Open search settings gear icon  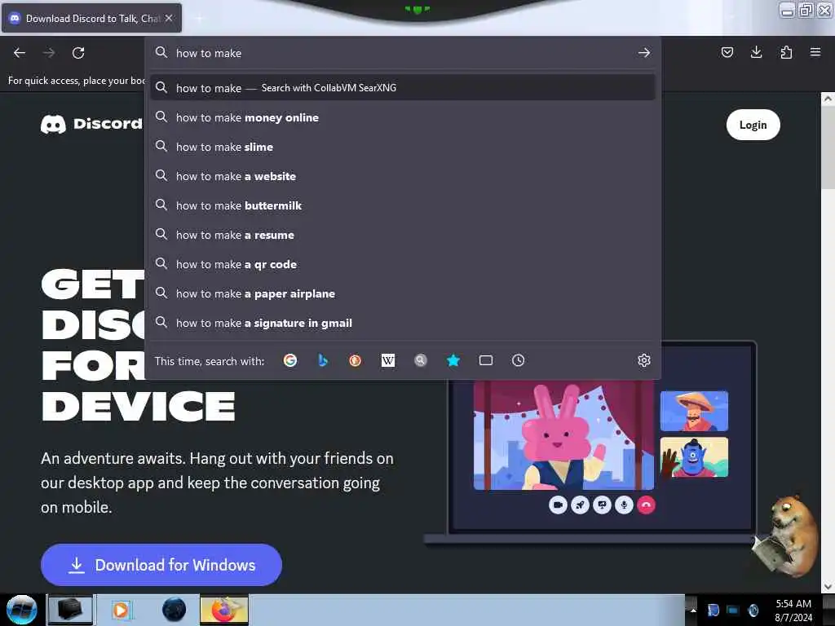point(644,361)
